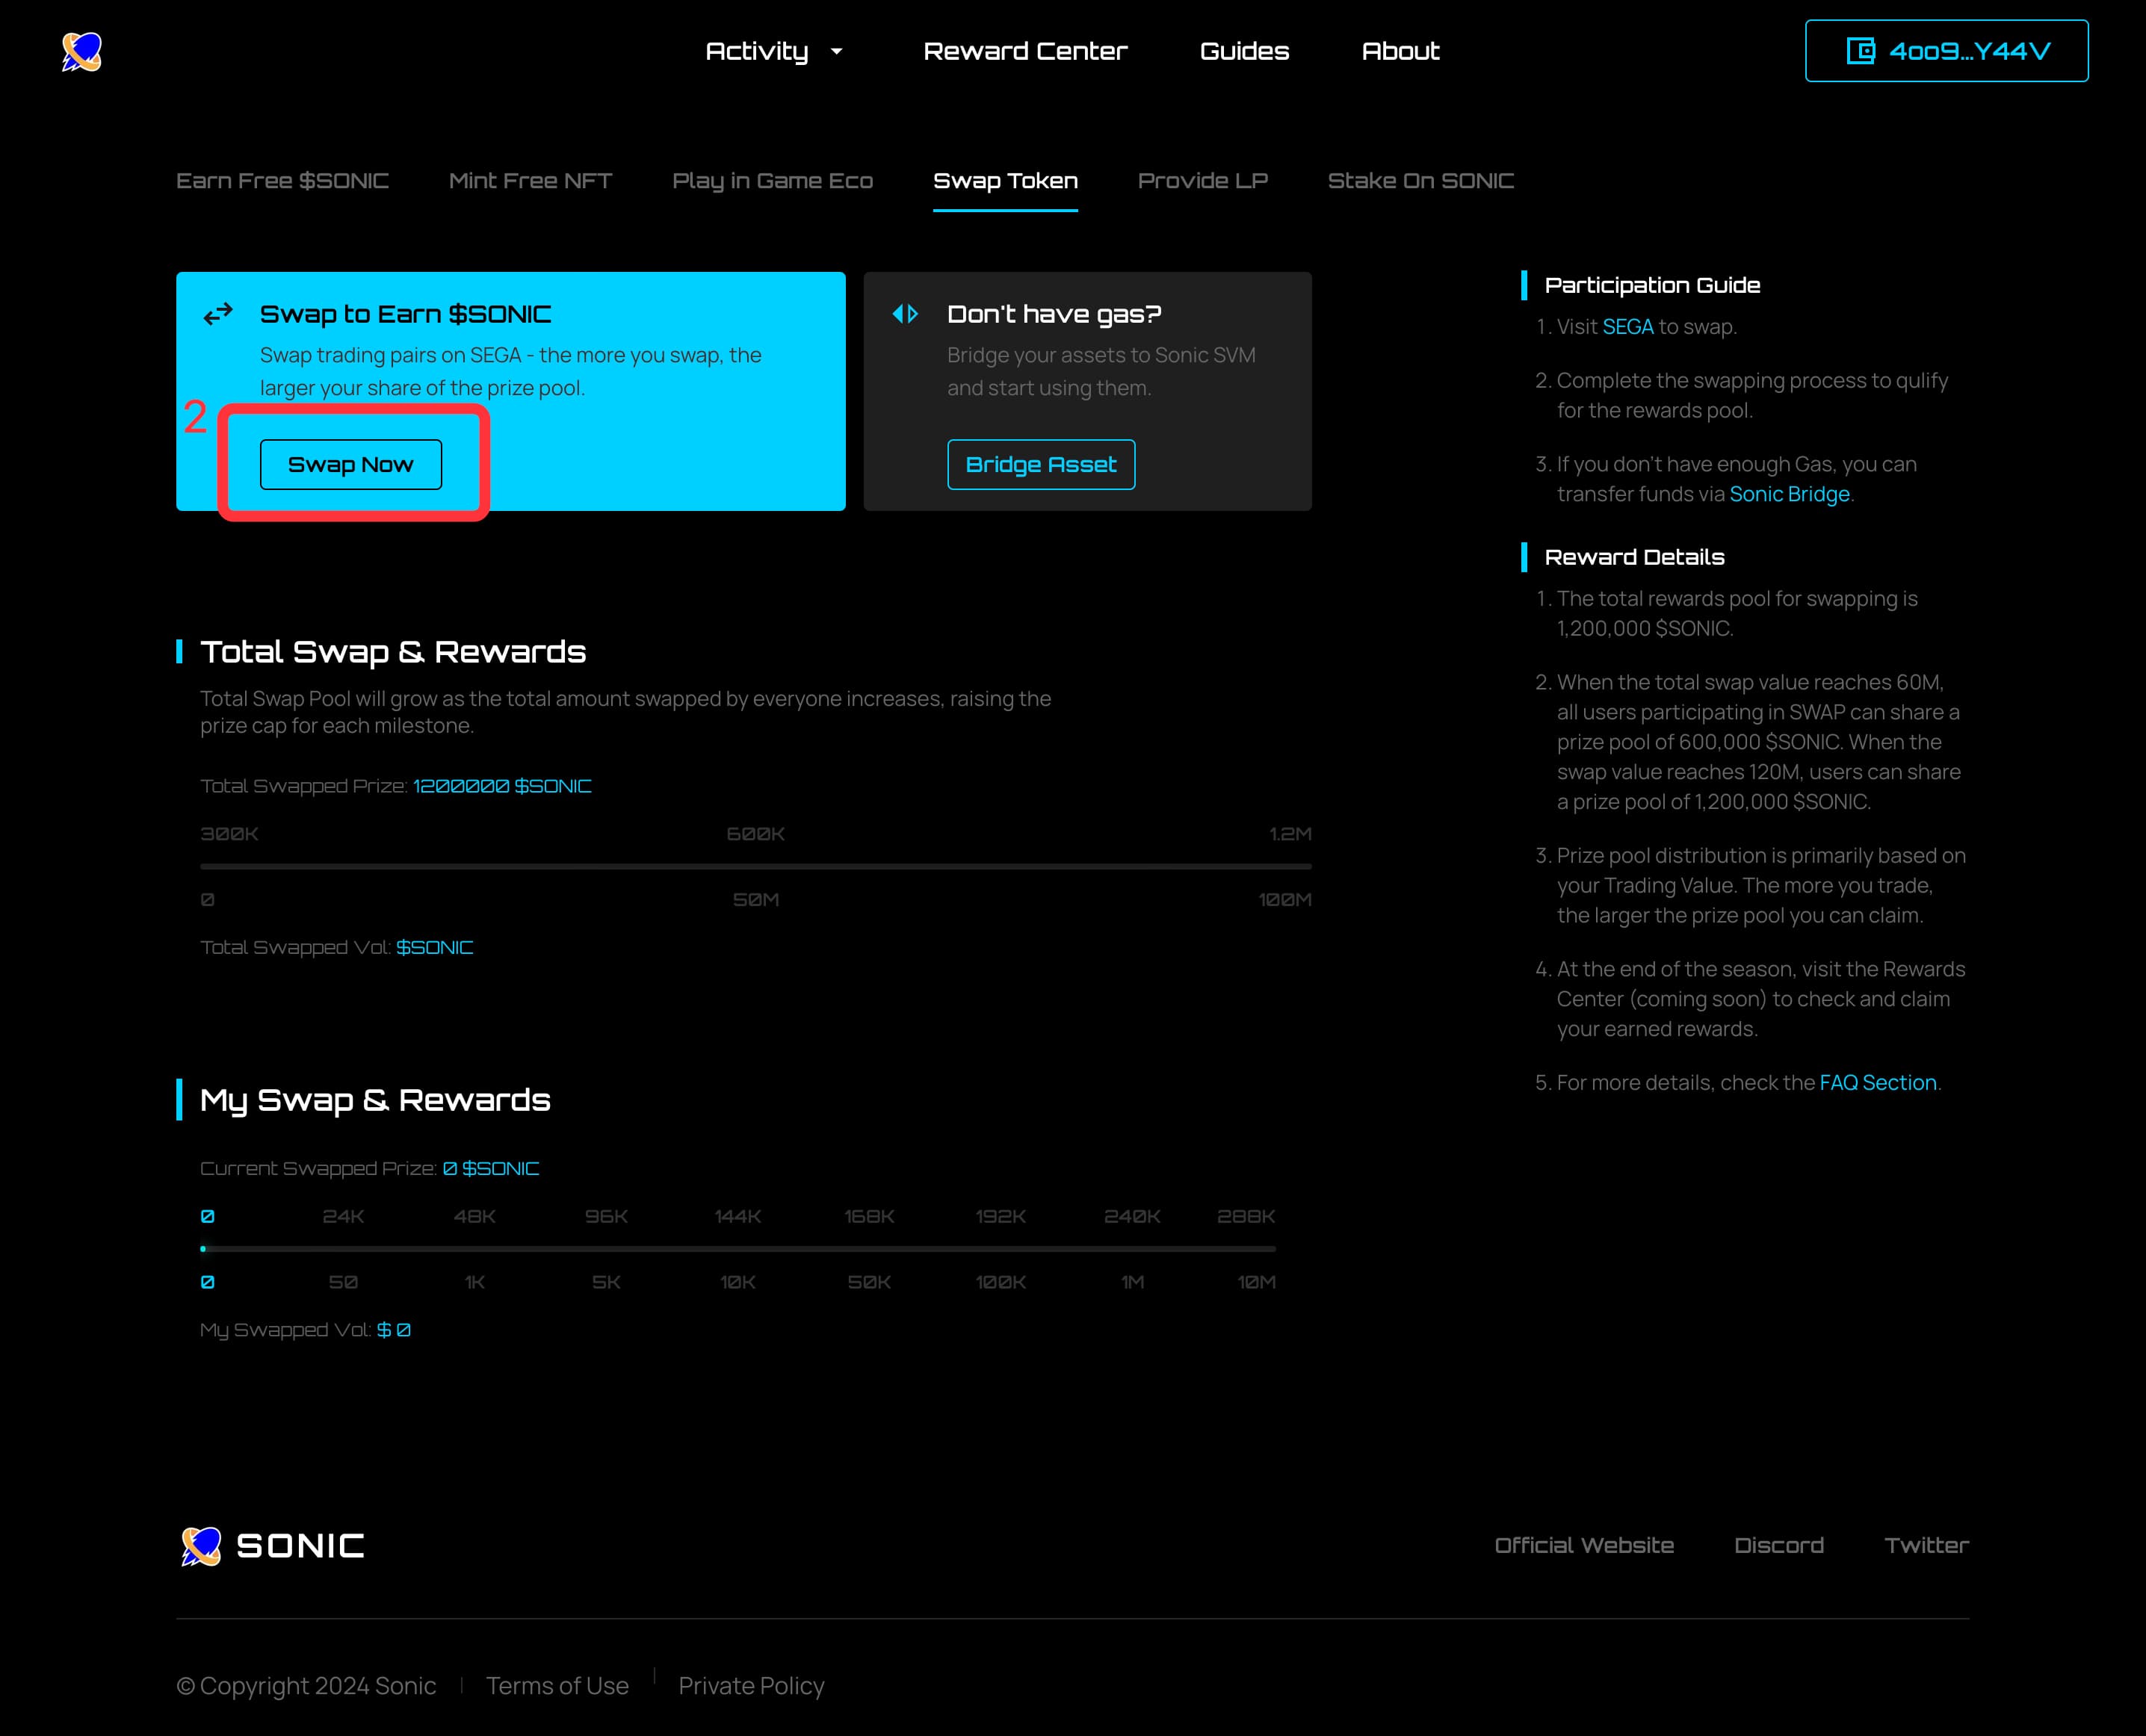2146x1736 pixels.
Task: Open the About page
Action: (x=1400, y=51)
